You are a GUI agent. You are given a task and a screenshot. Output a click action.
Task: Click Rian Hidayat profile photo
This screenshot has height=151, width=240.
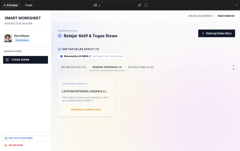pyautogui.click(x=8, y=38)
